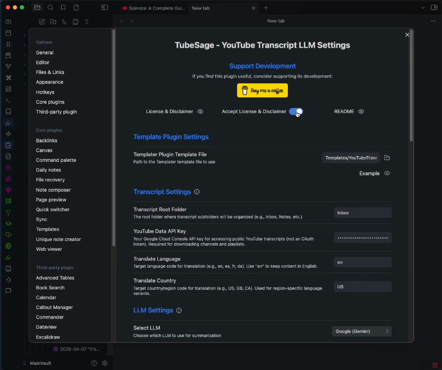Open Web viewer plugin settings

pos(49,249)
